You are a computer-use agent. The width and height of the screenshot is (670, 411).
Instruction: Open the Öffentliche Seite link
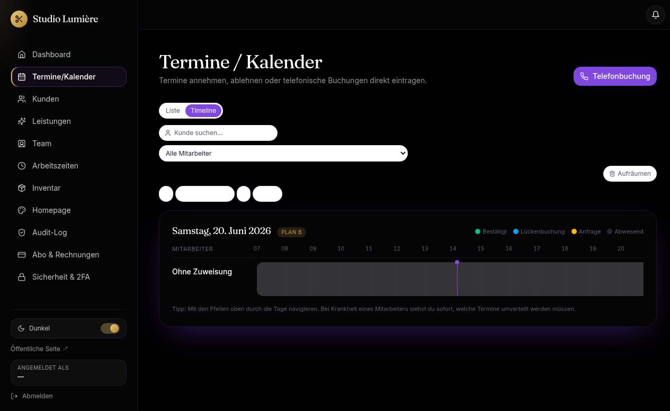click(39, 349)
